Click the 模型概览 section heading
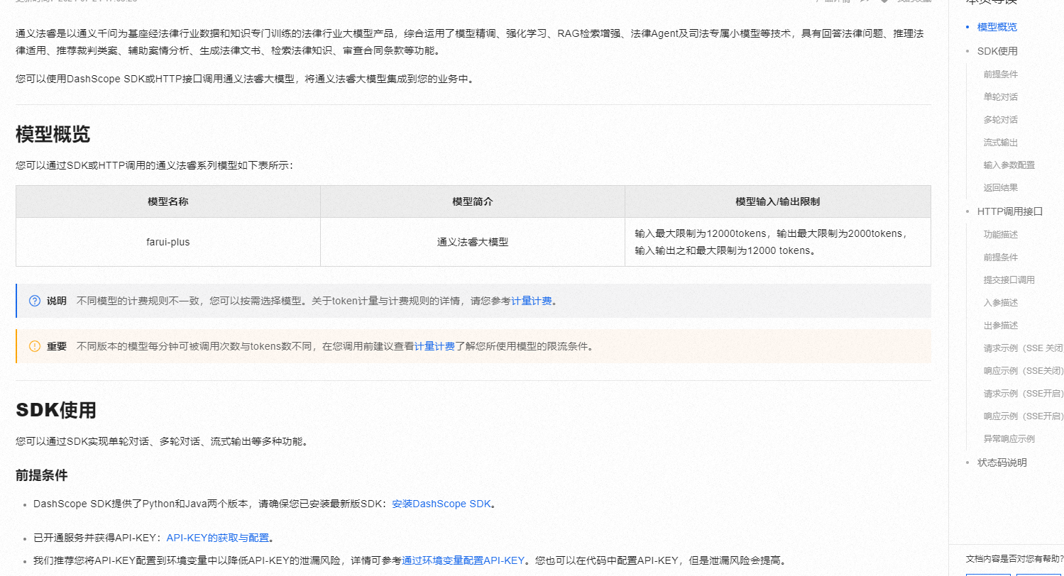1064x576 pixels. (x=53, y=134)
